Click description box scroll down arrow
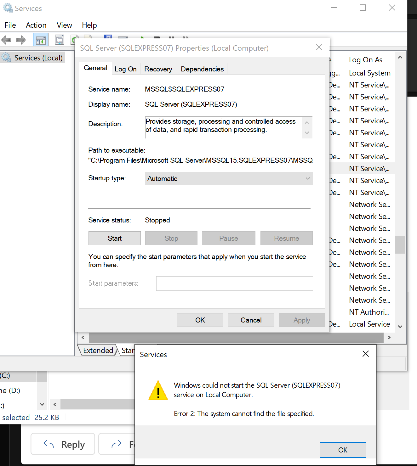This screenshot has width=417, height=466. (307, 133)
